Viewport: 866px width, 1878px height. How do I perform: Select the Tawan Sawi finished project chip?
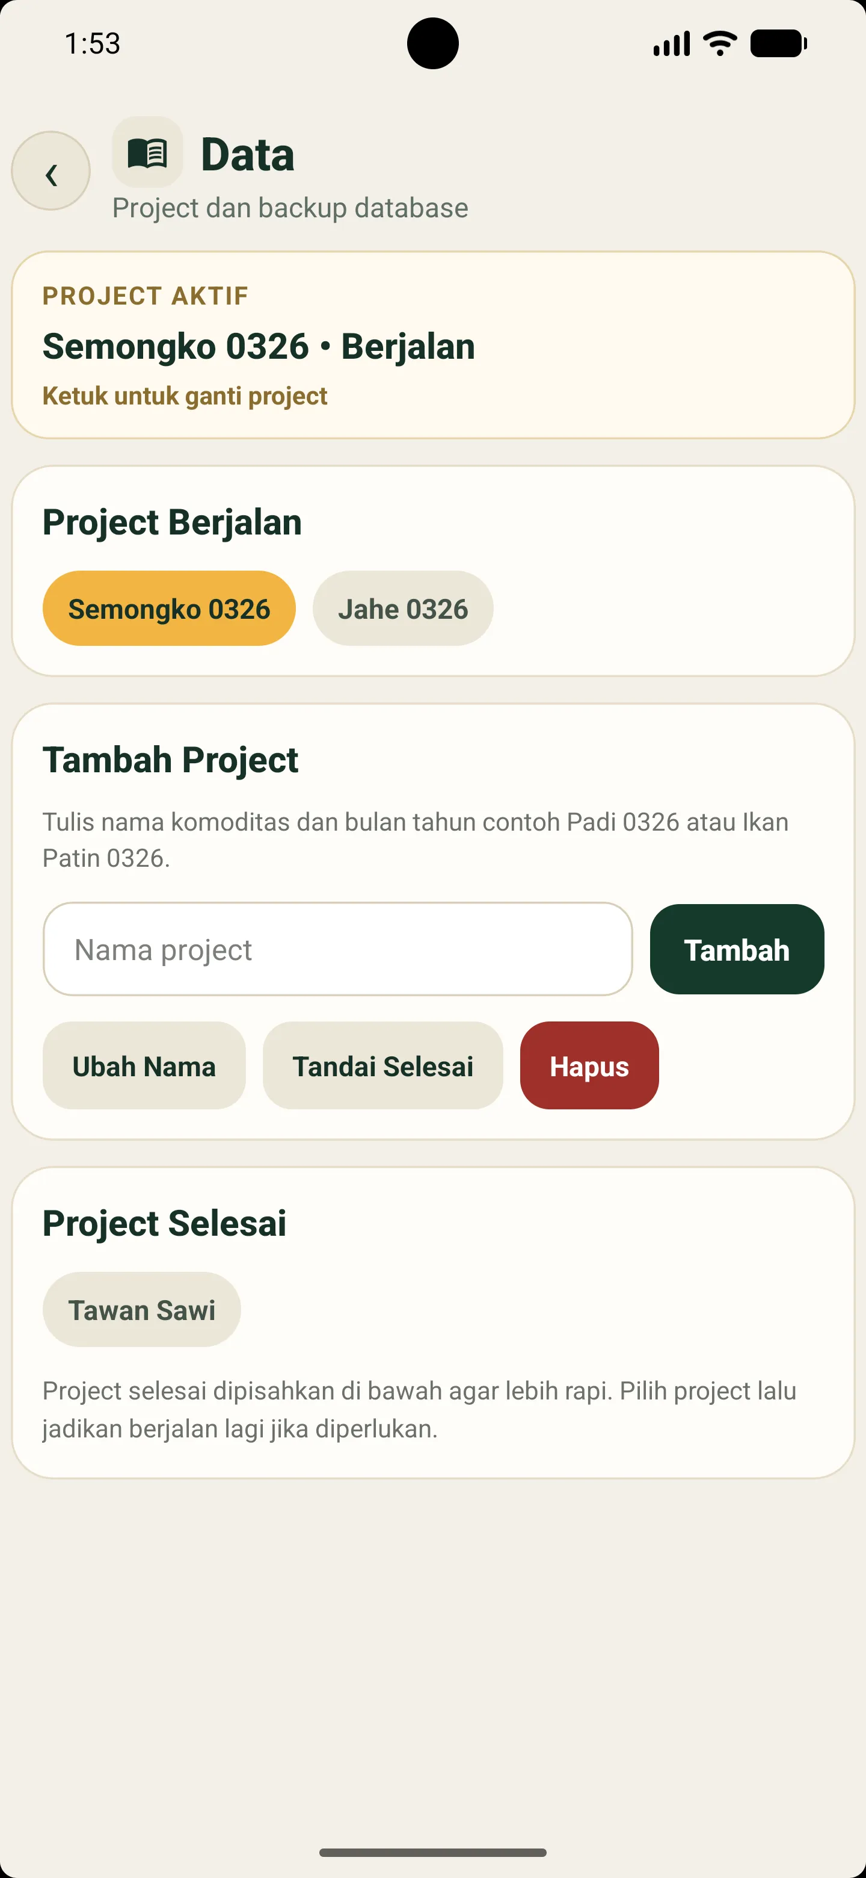pos(141,1309)
